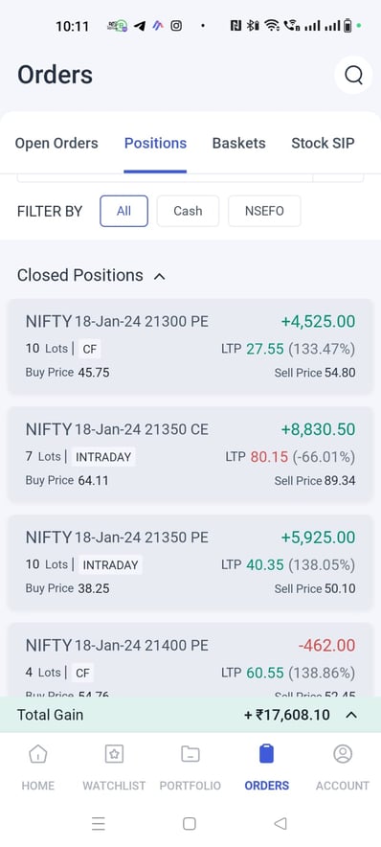Open the Watchlist star icon
Viewport: 381px width, 847px height.
coord(114,753)
